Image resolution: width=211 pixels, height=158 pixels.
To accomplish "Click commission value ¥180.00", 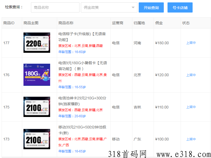I will point(162,43).
